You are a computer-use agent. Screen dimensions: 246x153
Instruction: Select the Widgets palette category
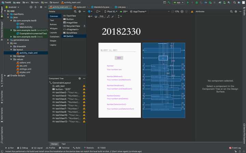(54, 29)
